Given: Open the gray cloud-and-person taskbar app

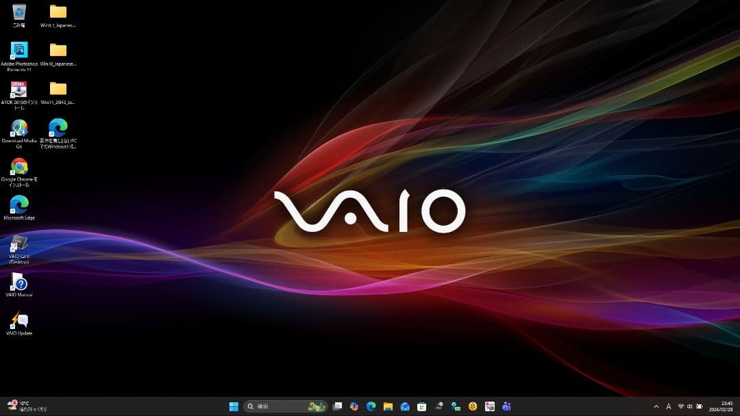Looking at the screenshot, I should pos(439,406).
